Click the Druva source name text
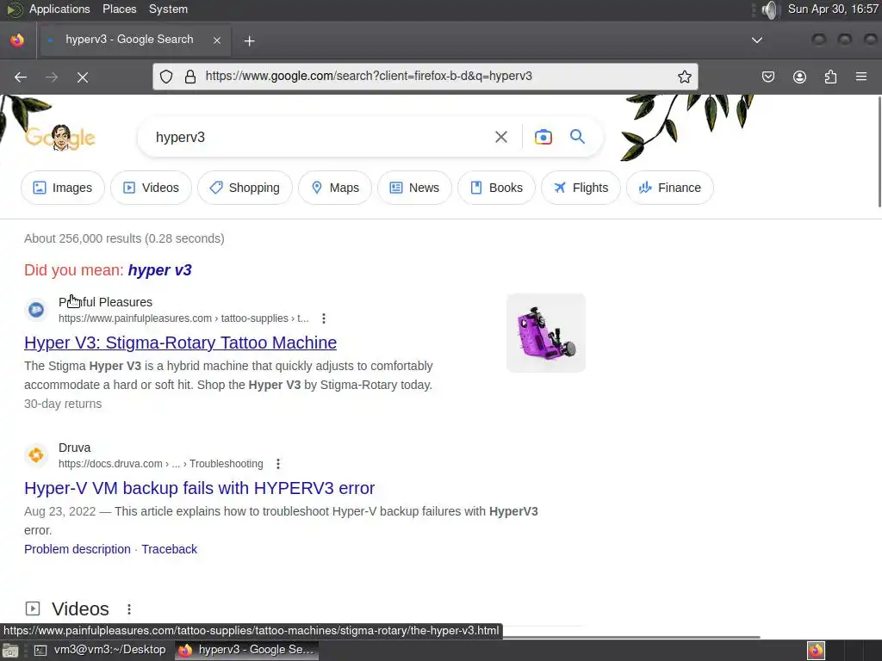The height and width of the screenshot is (661, 882). pyautogui.click(x=74, y=448)
